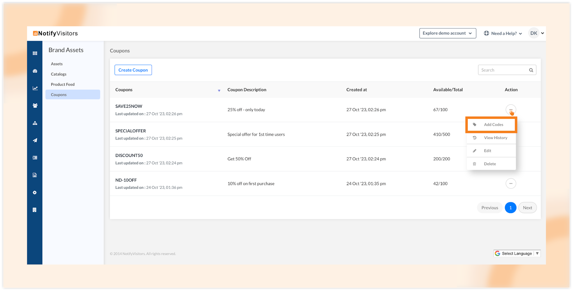
Task: Click description '25% off - only today'
Action: point(246,110)
